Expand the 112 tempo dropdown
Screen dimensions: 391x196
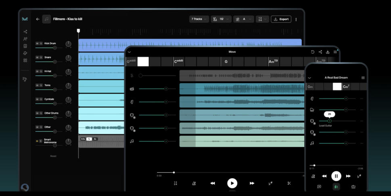point(221,19)
